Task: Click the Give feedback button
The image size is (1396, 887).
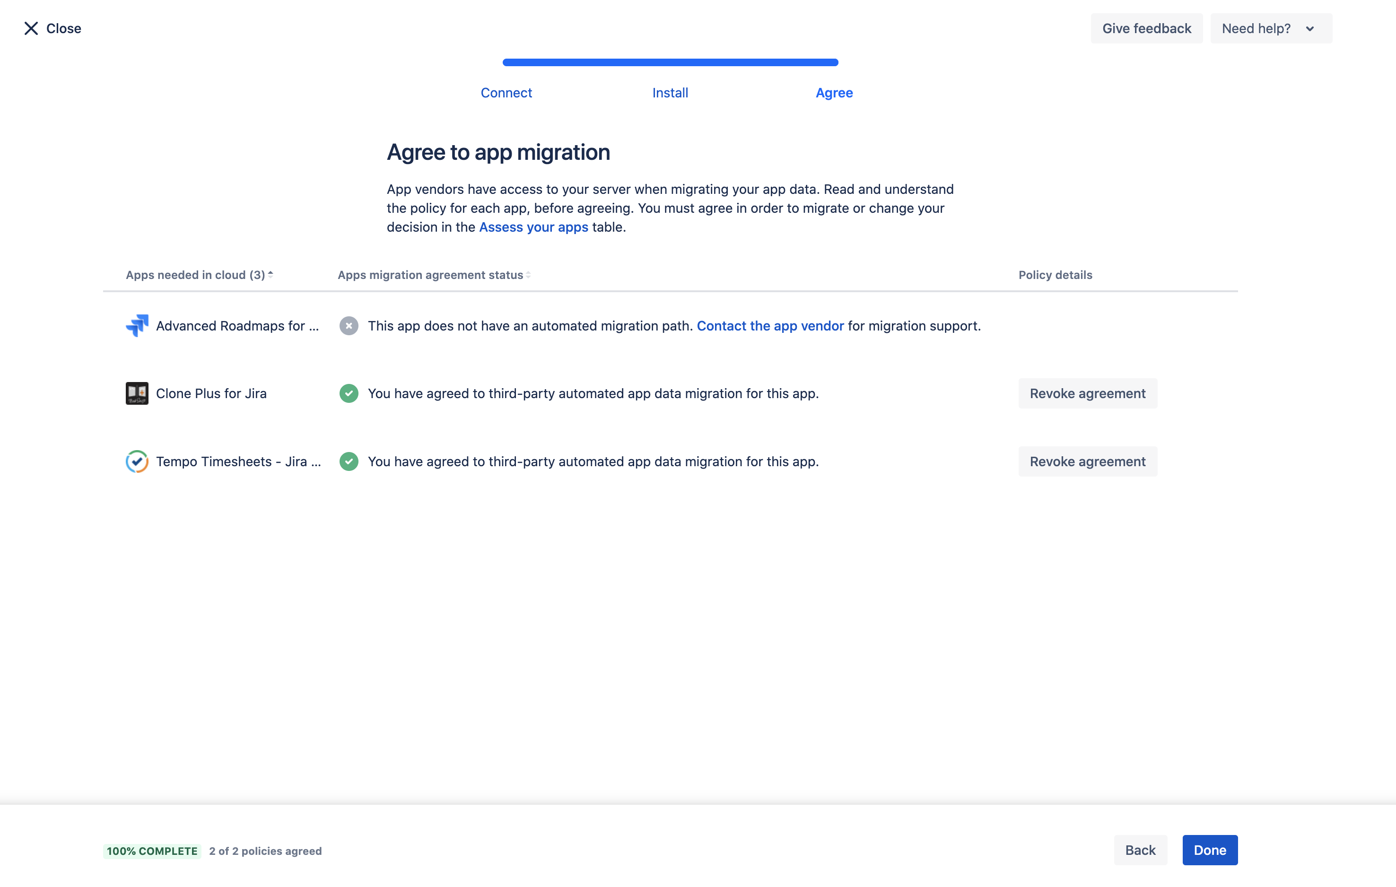Action: tap(1147, 27)
